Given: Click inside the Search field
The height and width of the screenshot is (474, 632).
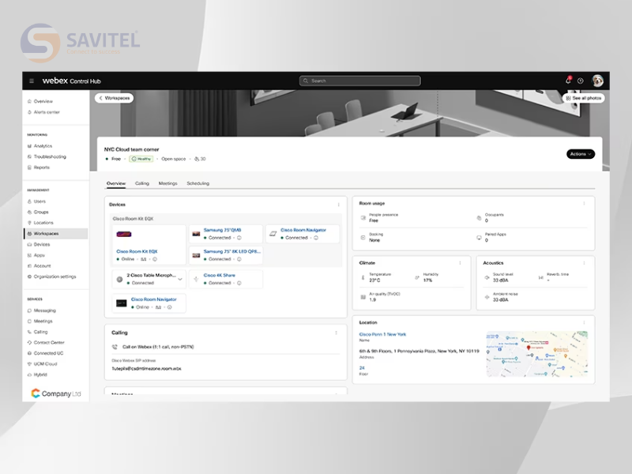Looking at the screenshot, I should pyautogui.click(x=360, y=81).
